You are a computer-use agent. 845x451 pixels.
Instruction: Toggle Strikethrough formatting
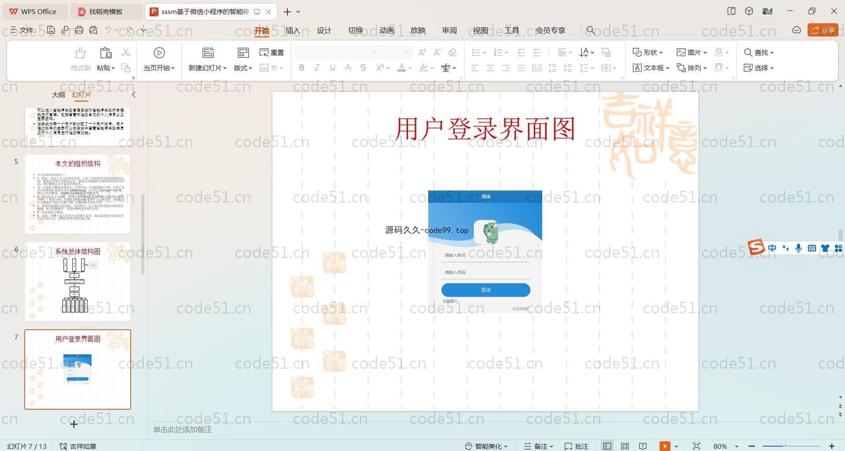[x=348, y=68]
